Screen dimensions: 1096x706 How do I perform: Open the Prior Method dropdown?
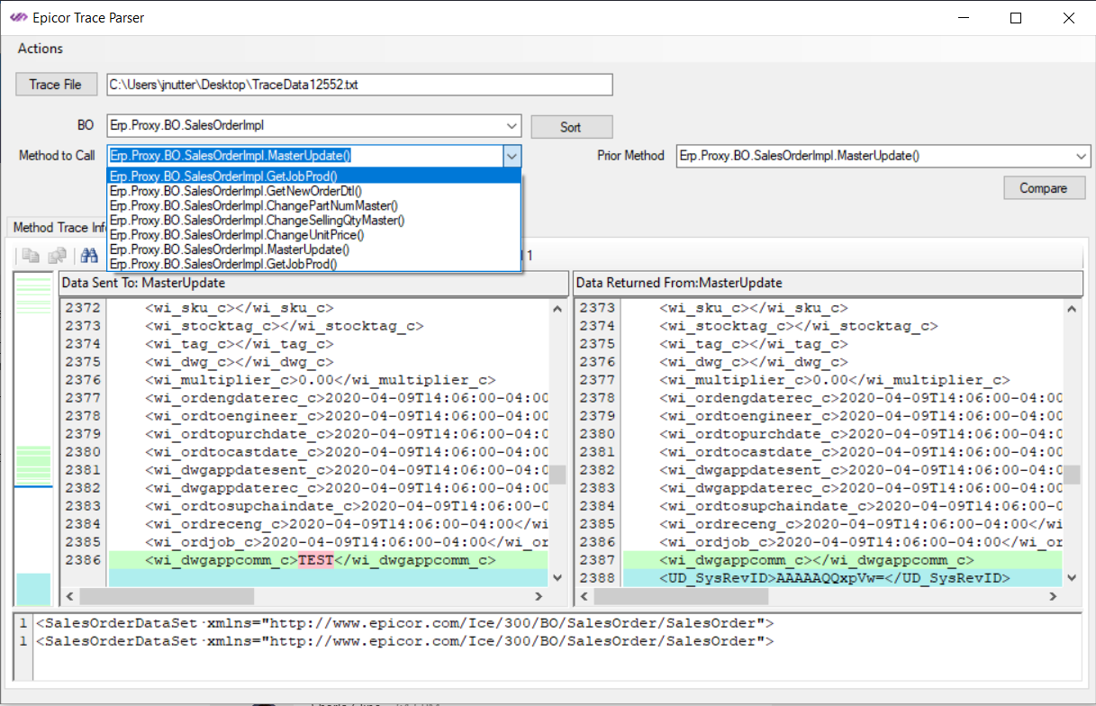click(x=1081, y=156)
